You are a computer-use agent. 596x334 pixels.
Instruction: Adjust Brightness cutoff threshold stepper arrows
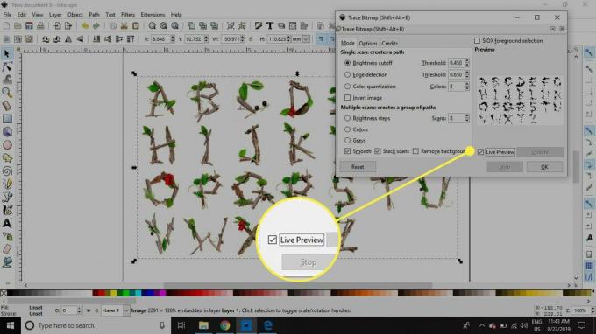[x=467, y=63]
